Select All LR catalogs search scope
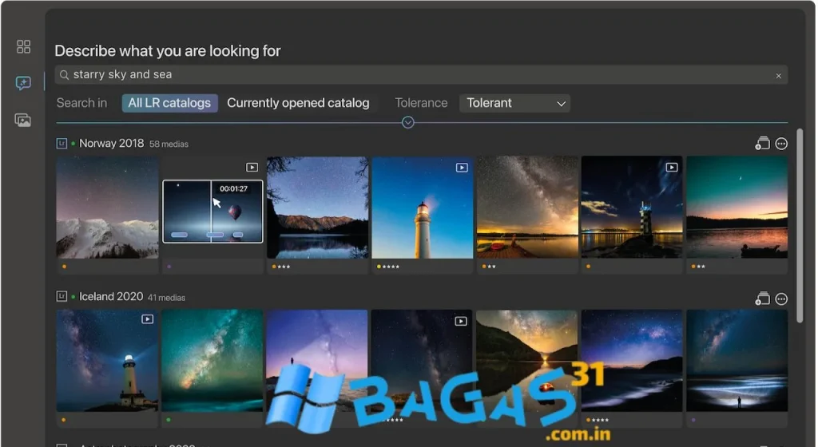 click(169, 103)
